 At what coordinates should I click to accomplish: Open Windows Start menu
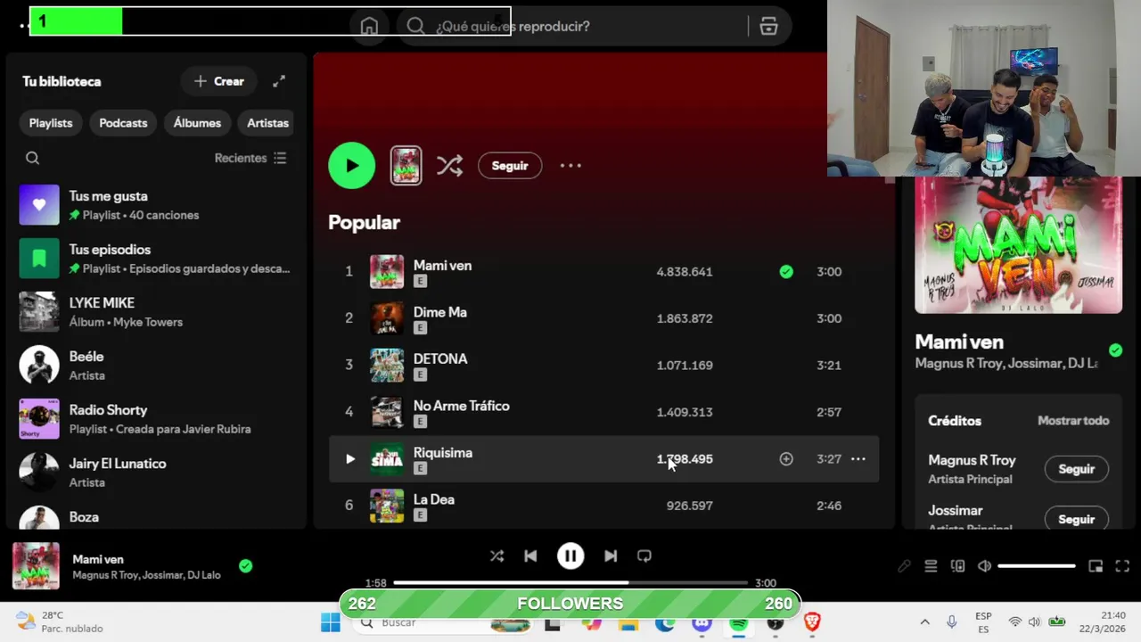[331, 622]
